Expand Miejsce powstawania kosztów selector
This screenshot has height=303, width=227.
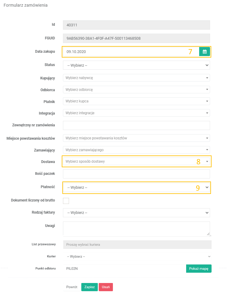[x=136, y=138]
